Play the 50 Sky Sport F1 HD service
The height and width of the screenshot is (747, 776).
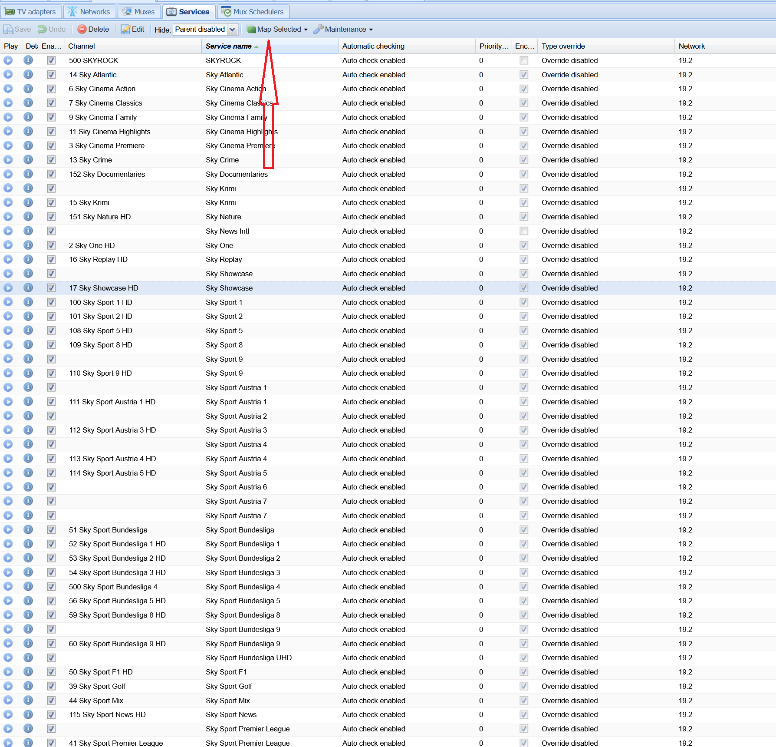pyautogui.click(x=8, y=672)
